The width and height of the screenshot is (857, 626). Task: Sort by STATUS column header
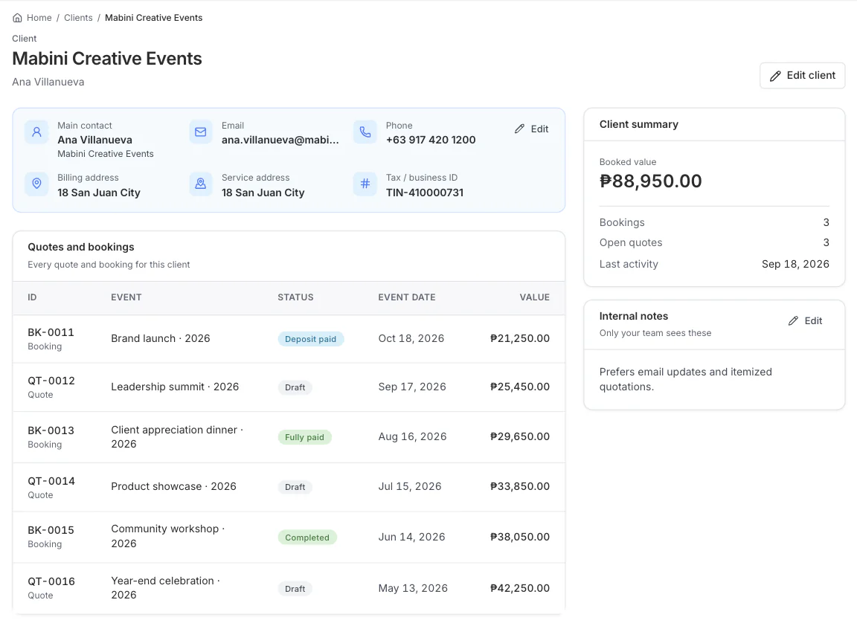(x=295, y=297)
